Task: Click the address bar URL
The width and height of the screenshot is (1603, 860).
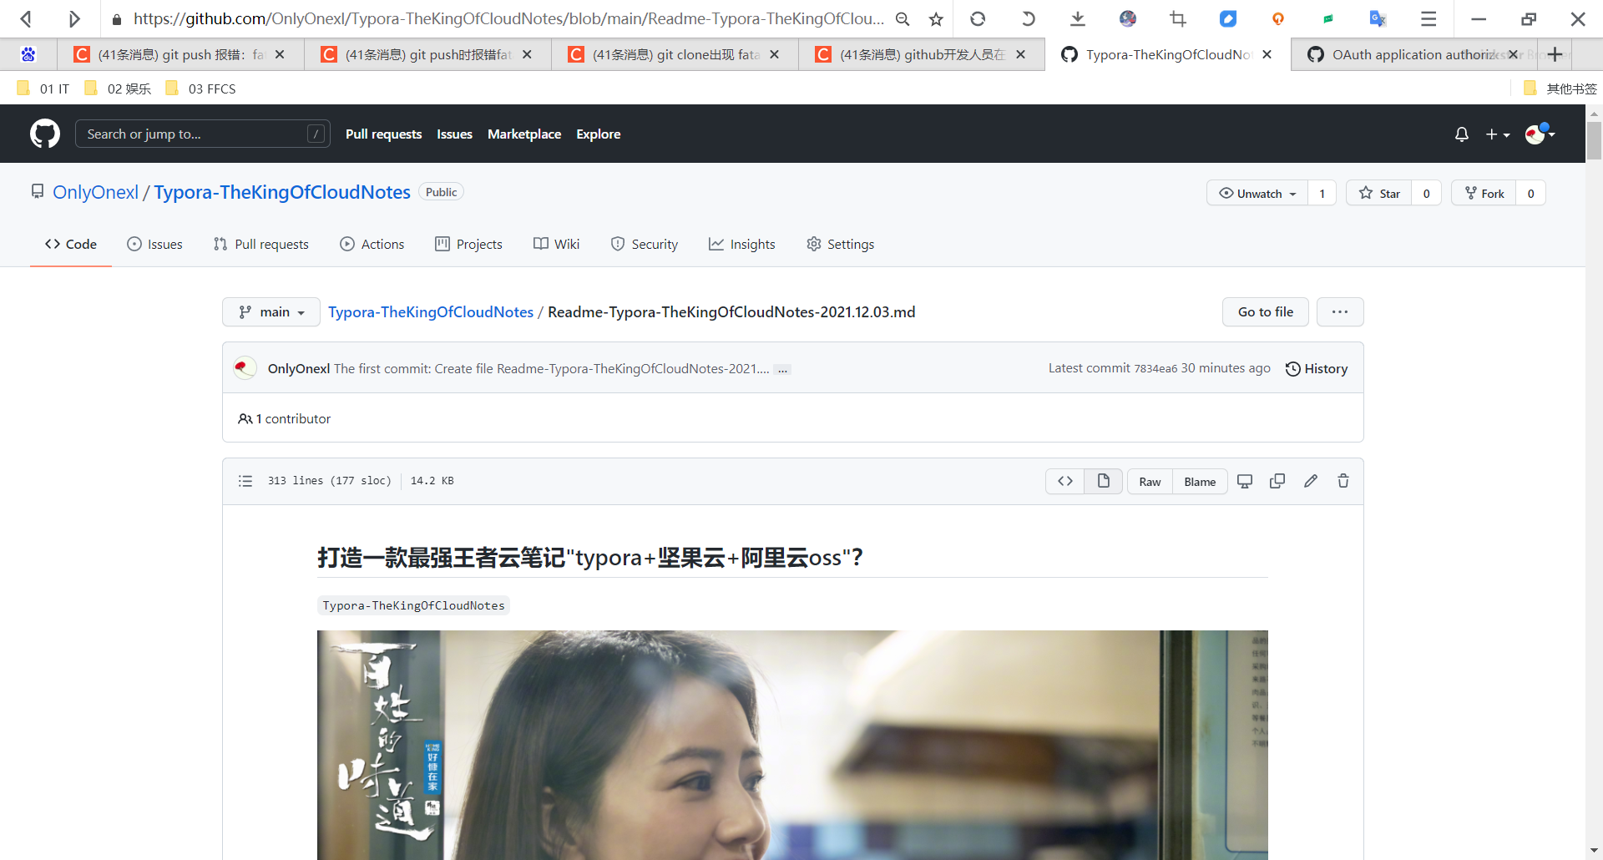Action: (508, 18)
